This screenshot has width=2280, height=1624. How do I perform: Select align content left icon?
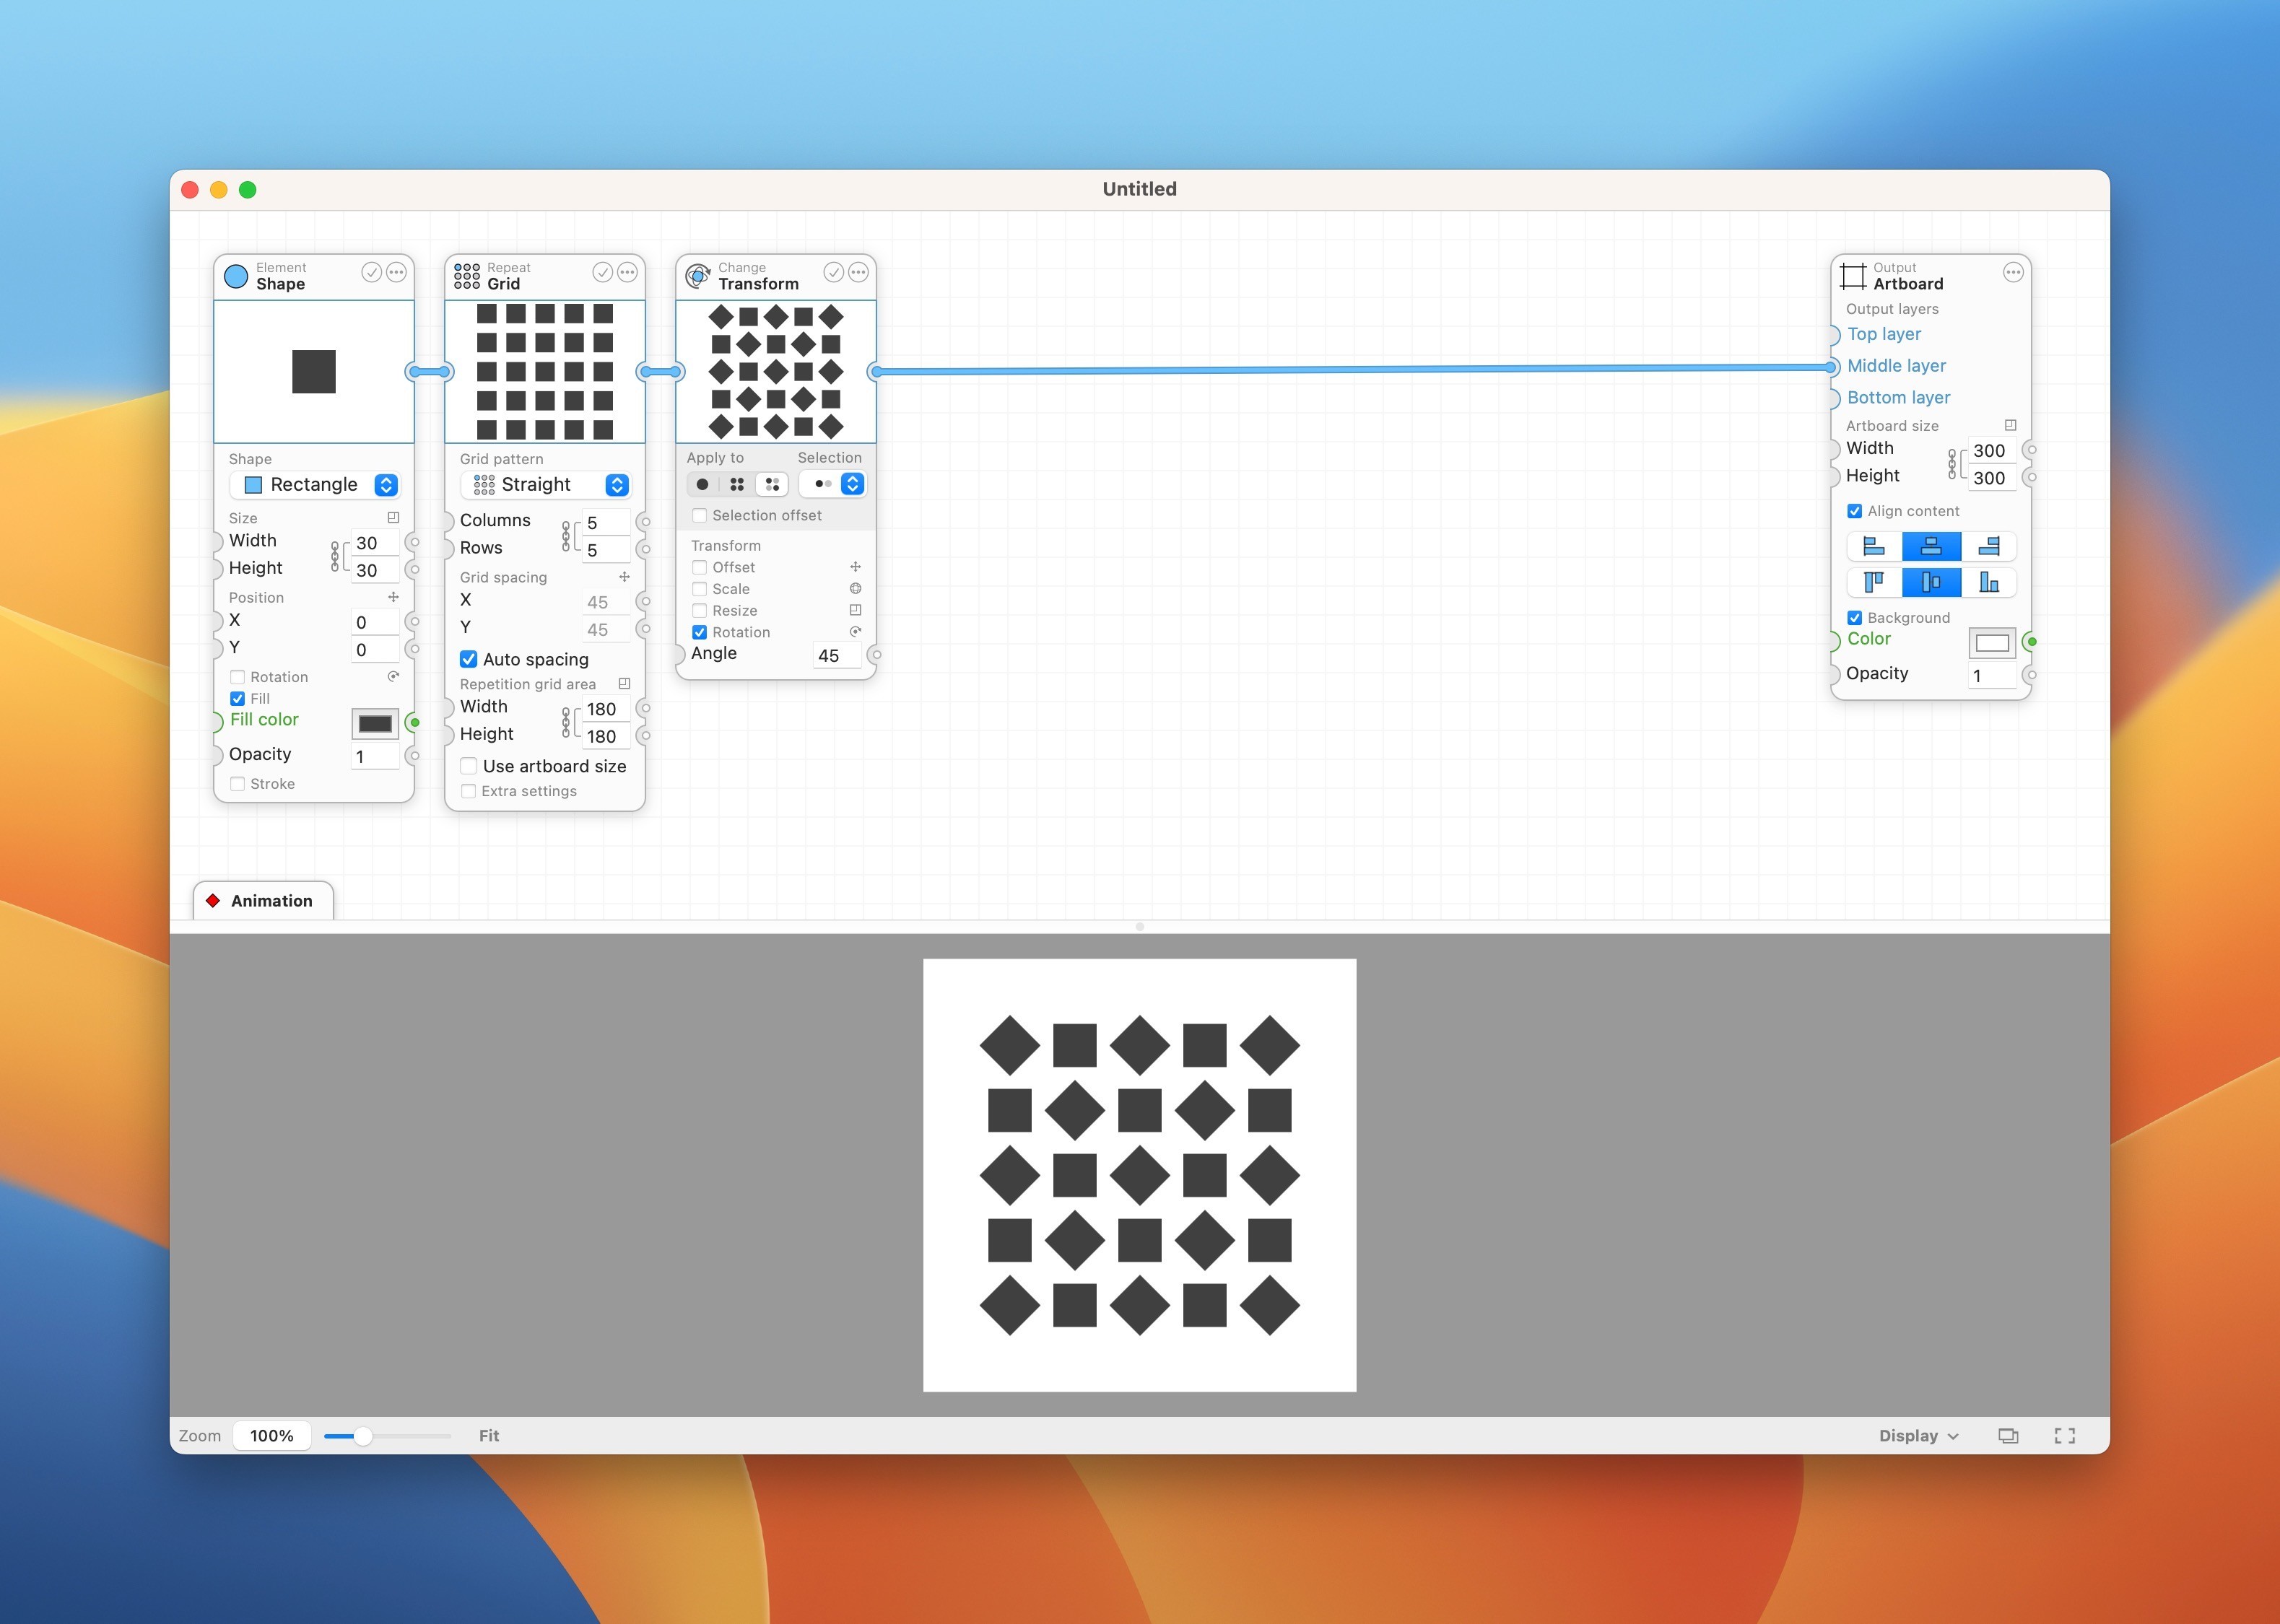1874,546
